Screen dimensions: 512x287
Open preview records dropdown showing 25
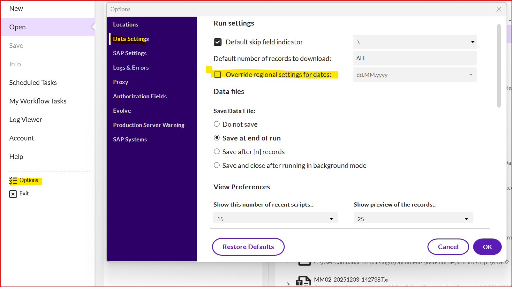[413, 218]
